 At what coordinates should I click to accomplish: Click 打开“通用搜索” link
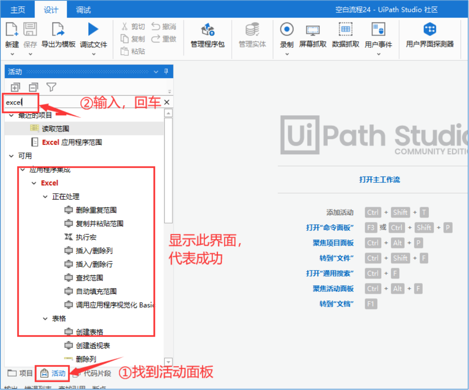(x=329, y=273)
